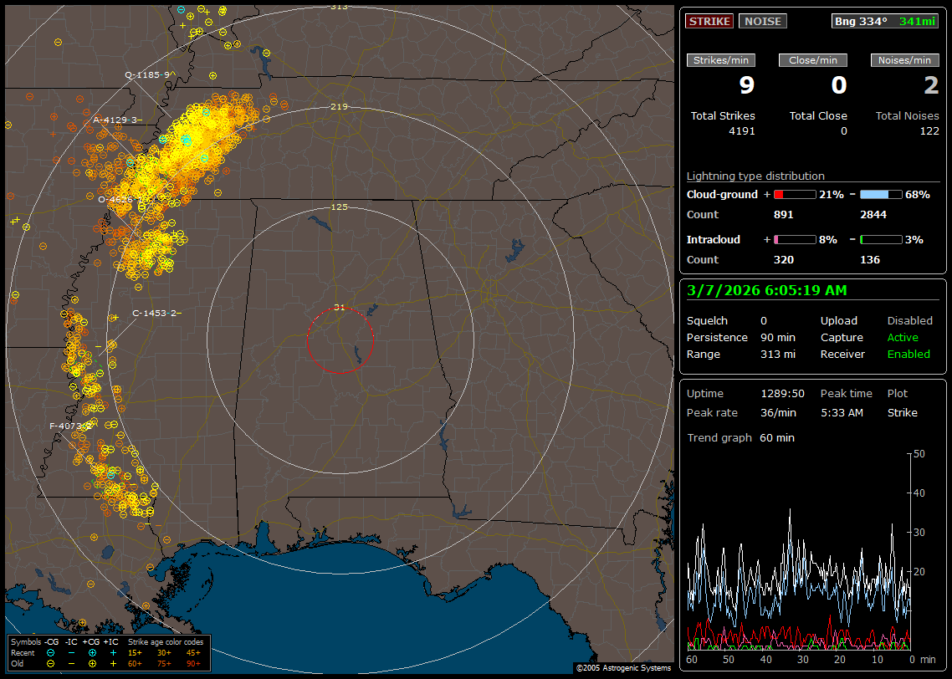Click the Strikes/min counter button
This screenshot has width=952, height=679.
tap(721, 60)
